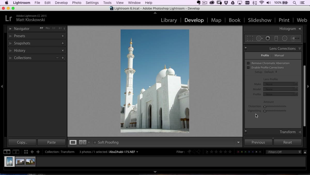
Task: Open the Setup Default dropdown
Action: [x=271, y=72]
